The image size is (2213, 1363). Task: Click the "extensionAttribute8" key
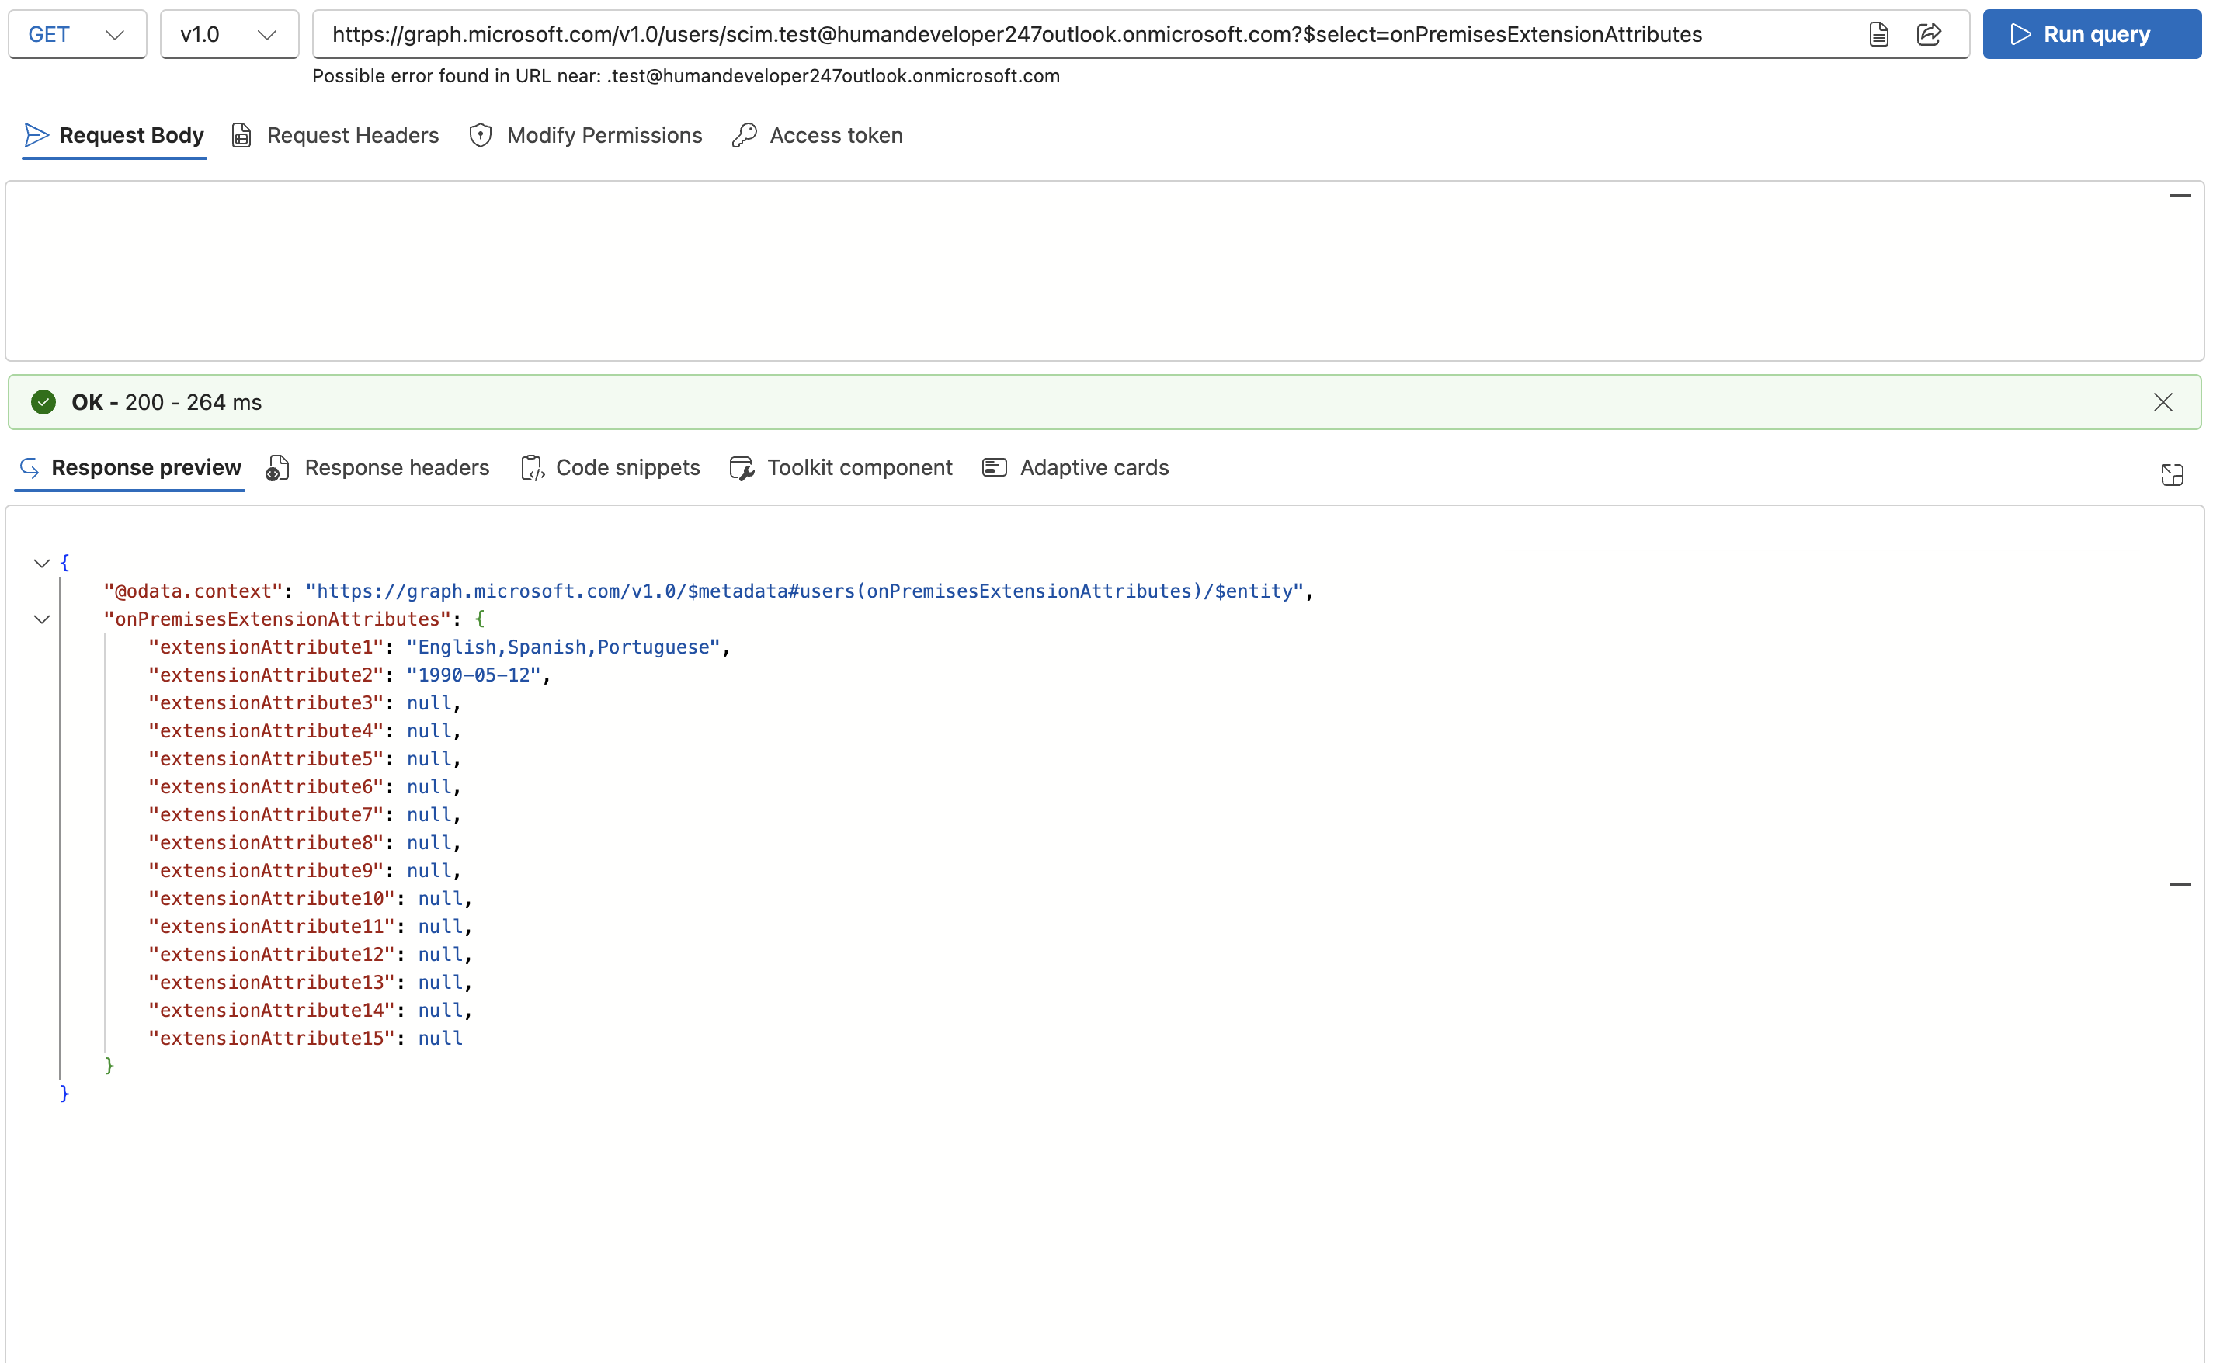(x=266, y=843)
